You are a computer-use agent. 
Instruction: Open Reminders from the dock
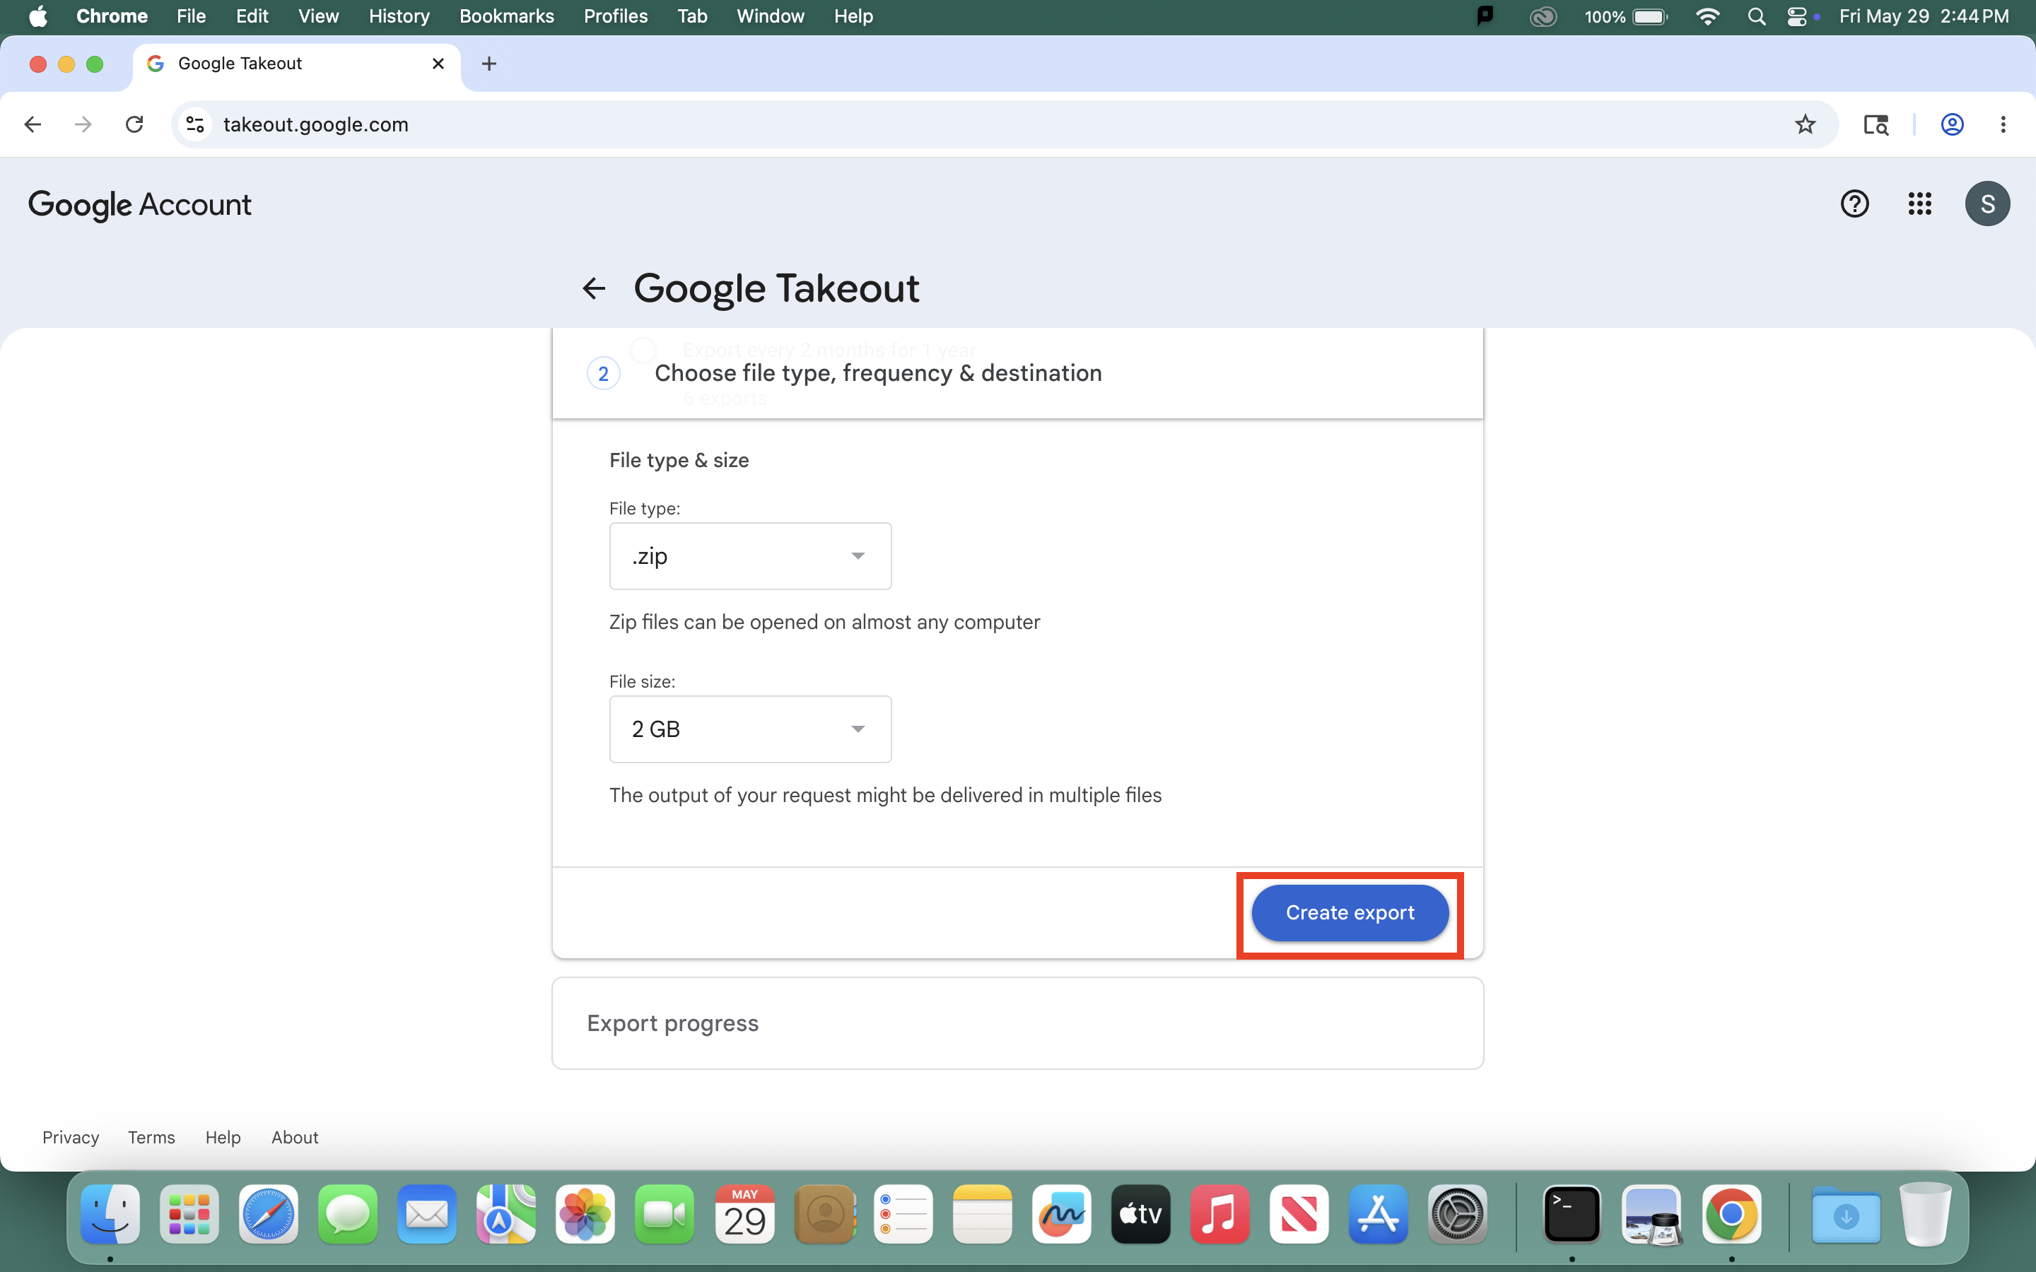coord(903,1214)
